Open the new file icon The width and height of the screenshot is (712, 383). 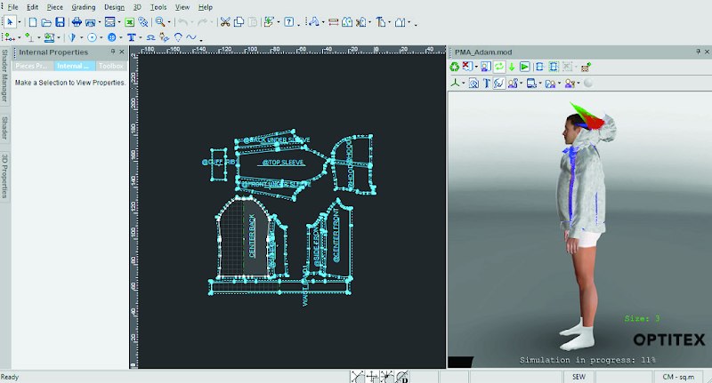coord(33,21)
